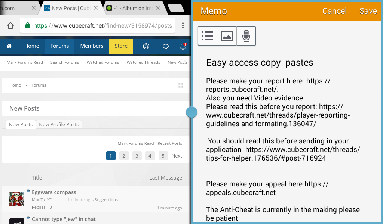Image resolution: width=383 pixels, height=224 pixels.
Task: Click the text guidelines-and-formating.136047/
Action: (x=261, y=124)
